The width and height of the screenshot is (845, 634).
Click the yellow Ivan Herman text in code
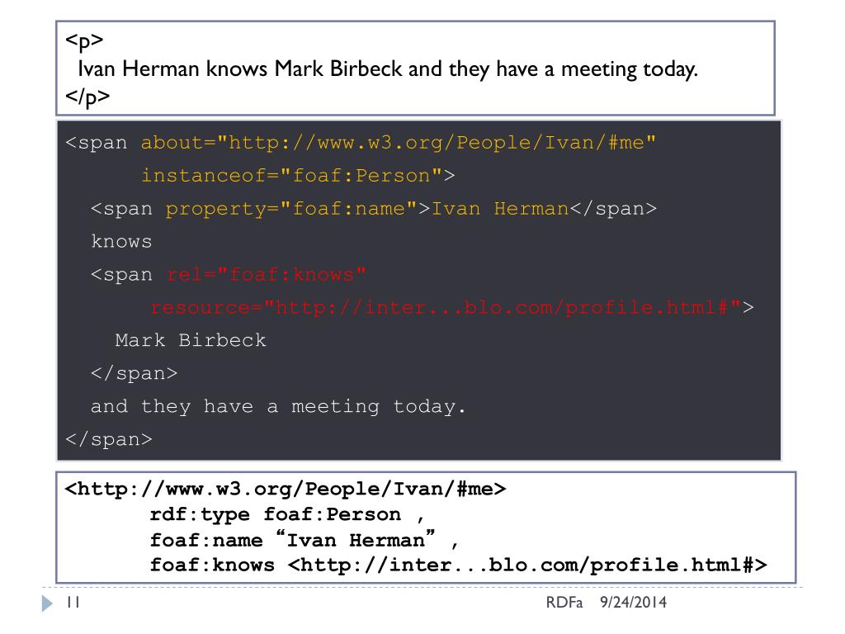coord(500,209)
